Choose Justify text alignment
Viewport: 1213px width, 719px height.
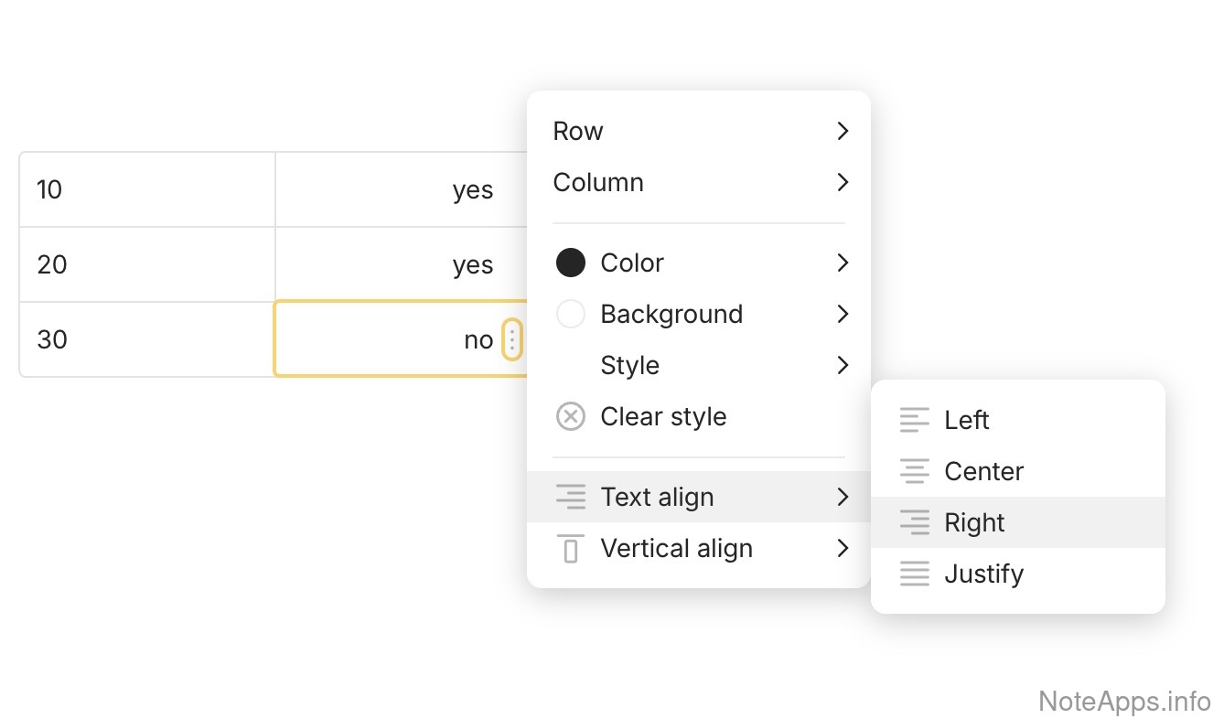[x=983, y=574]
